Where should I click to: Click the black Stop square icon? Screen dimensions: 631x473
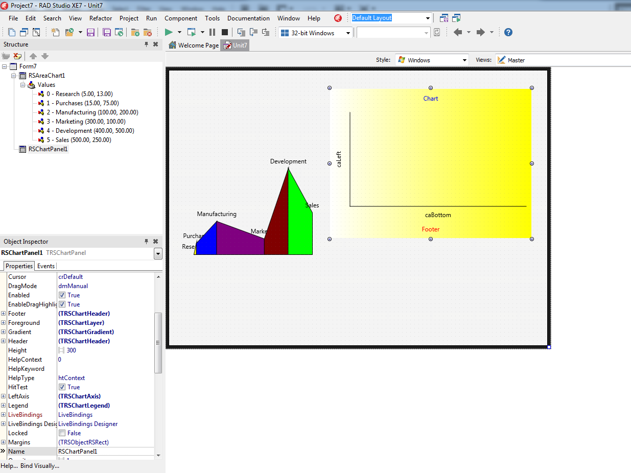[225, 33]
